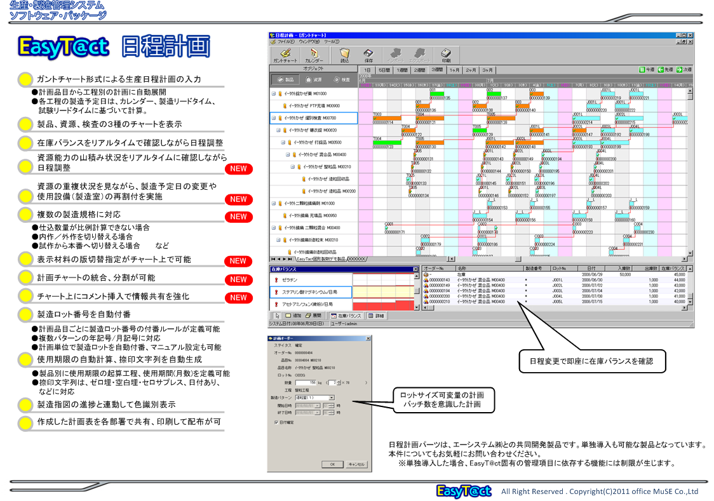Close the 計画オーダー dialog
This screenshot has height=501, width=714.
[x=368, y=338]
